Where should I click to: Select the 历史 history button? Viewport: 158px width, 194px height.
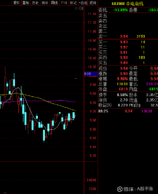[x=35, y=3]
